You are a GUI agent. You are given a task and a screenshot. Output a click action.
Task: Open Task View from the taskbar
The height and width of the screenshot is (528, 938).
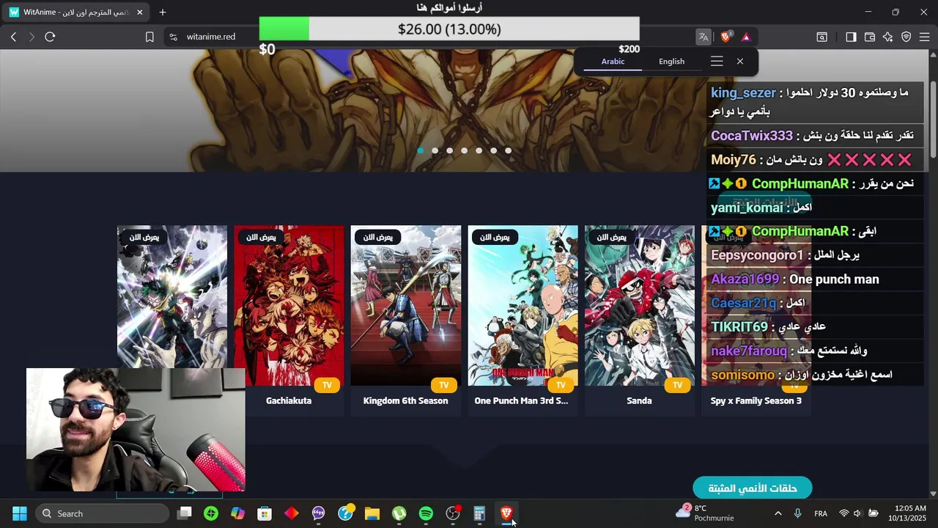tap(185, 513)
